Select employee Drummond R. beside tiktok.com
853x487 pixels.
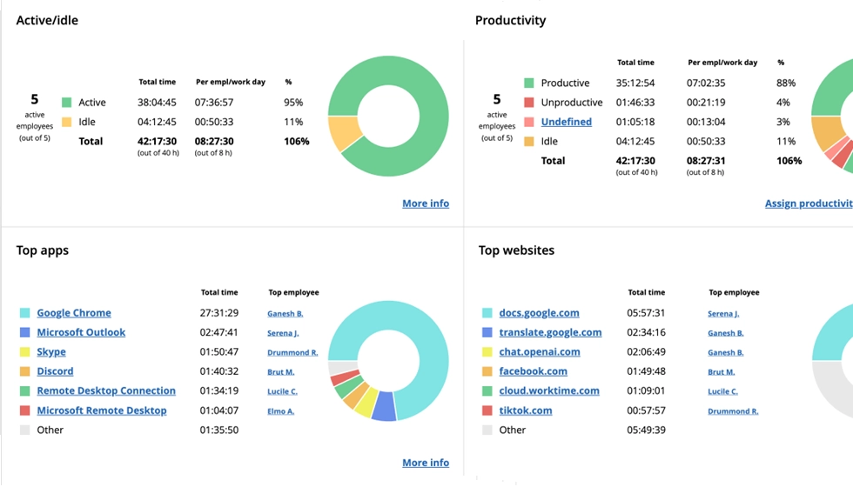click(x=733, y=411)
